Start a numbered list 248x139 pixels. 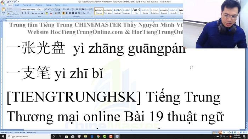68,9
